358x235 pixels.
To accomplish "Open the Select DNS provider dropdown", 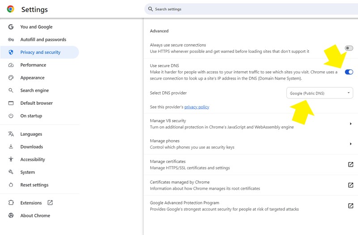I will point(320,93).
